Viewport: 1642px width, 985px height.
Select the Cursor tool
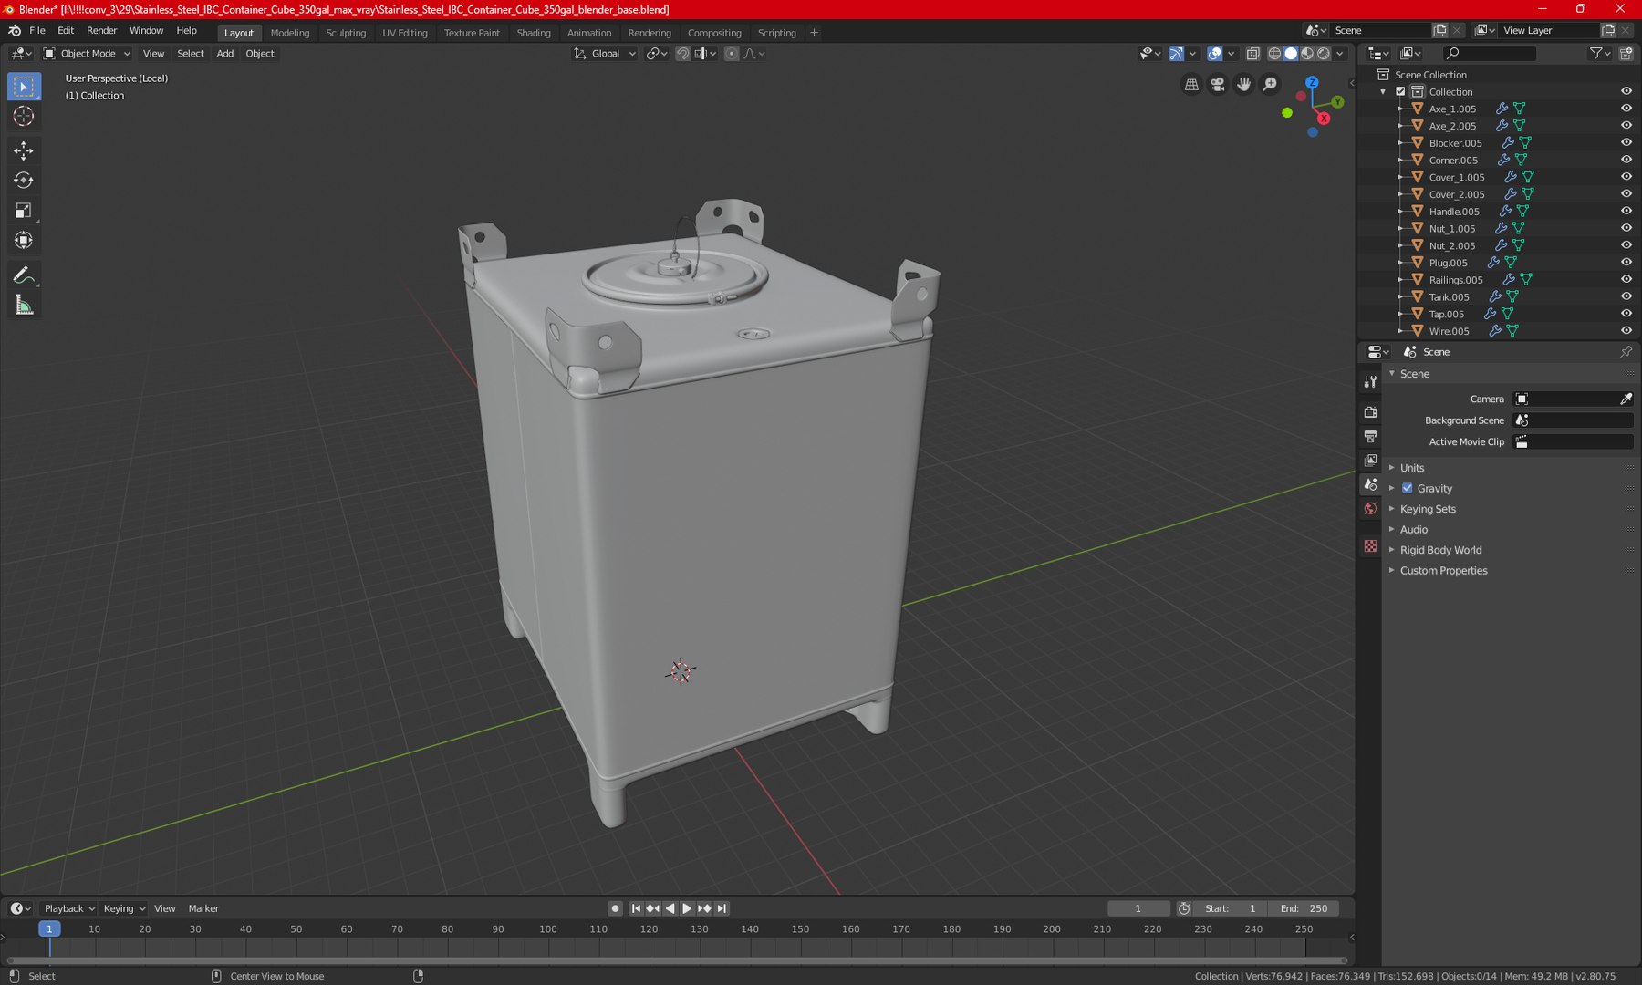[24, 117]
